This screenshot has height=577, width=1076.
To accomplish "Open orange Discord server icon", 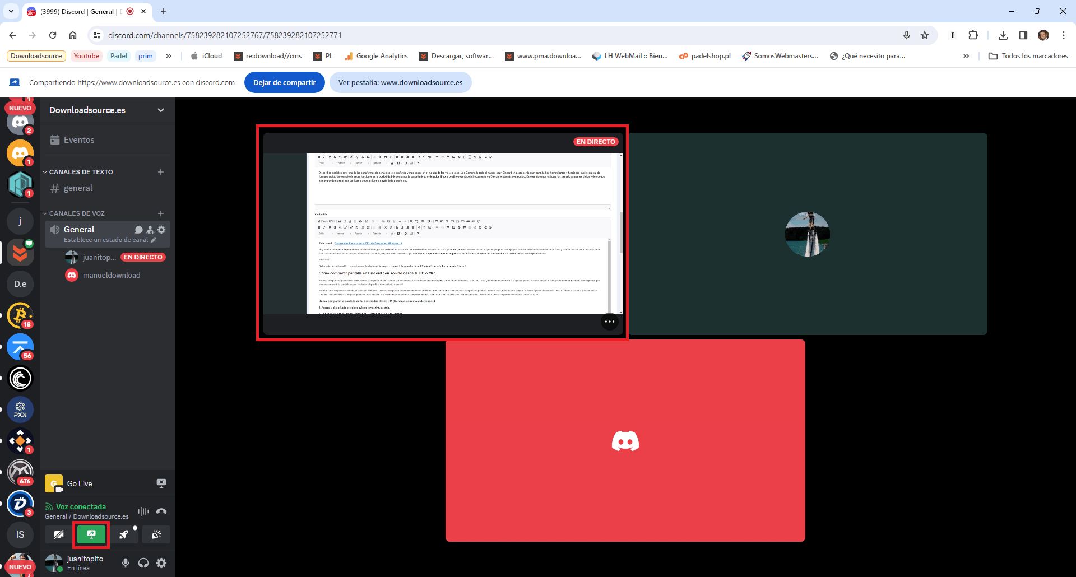I will pos(20,153).
